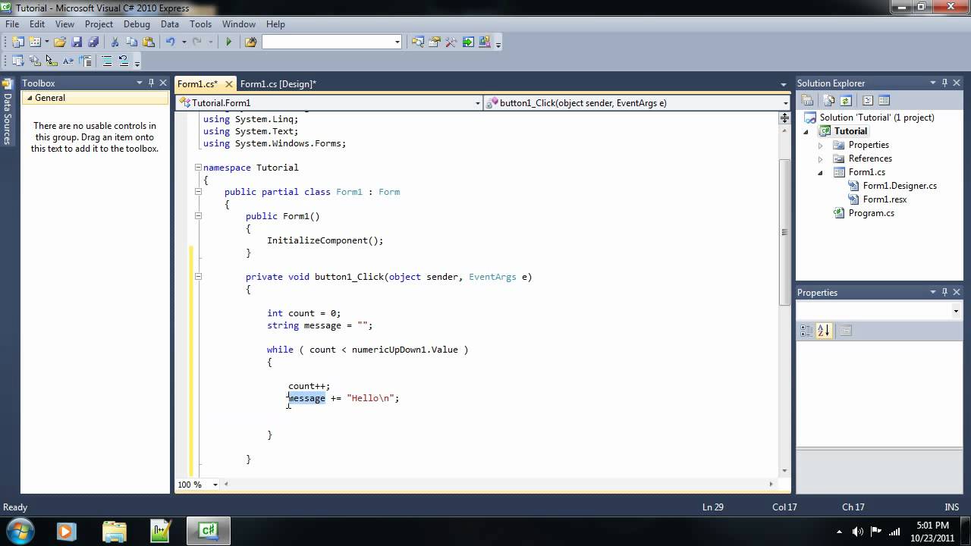
Task: Open the File menu
Action: [x=12, y=24]
